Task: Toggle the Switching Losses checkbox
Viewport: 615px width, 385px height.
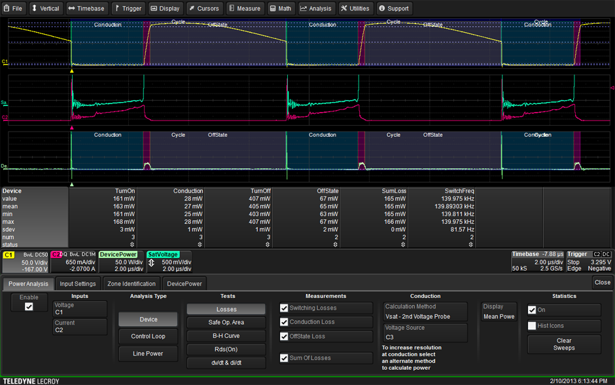Action: pyautogui.click(x=284, y=308)
